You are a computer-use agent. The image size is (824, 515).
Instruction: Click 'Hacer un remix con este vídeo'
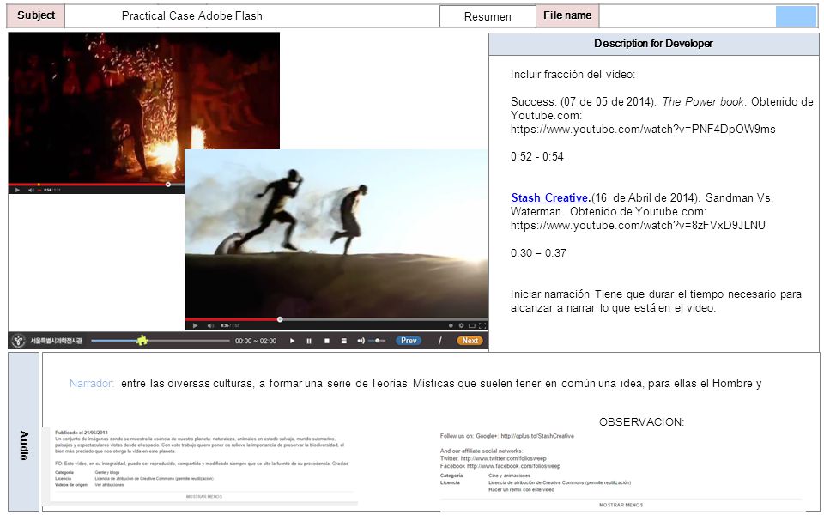coord(521,490)
